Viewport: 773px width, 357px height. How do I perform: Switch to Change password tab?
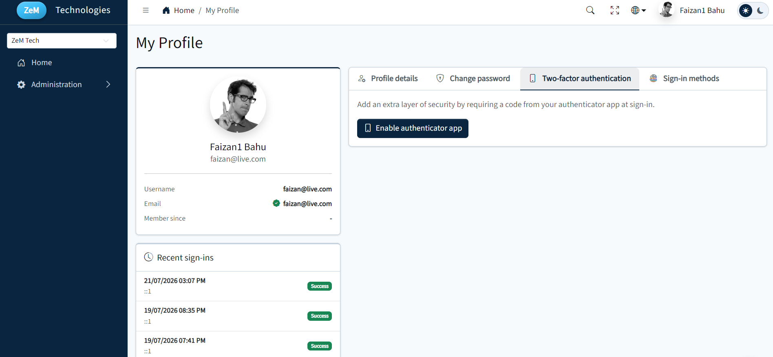[x=473, y=79]
